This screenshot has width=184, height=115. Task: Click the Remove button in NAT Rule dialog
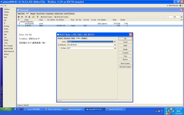click(x=125, y=59)
